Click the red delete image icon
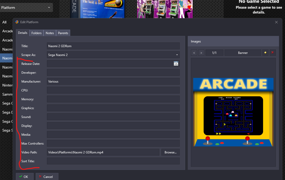This screenshot has width=285, height=180. tap(272, 53)
